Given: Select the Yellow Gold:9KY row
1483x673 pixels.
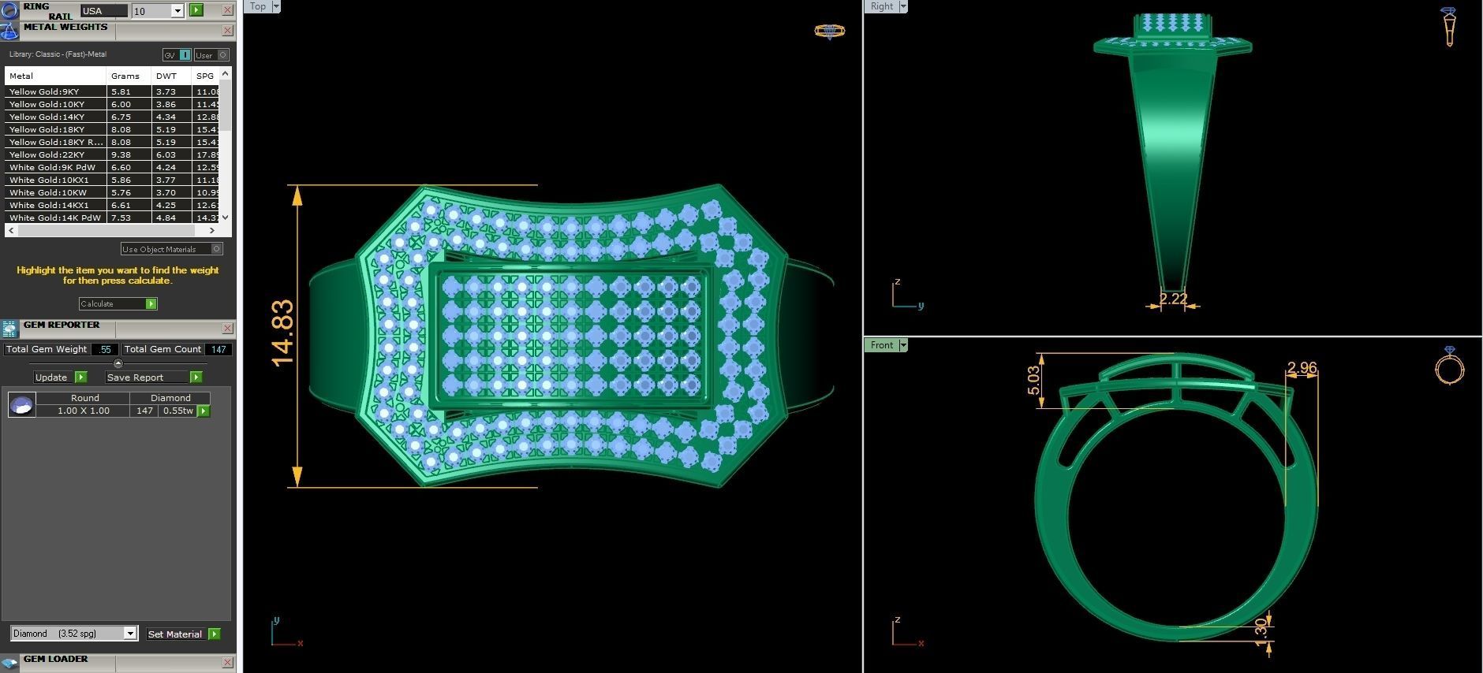Looking at the screenshot, I should [112, 91].
